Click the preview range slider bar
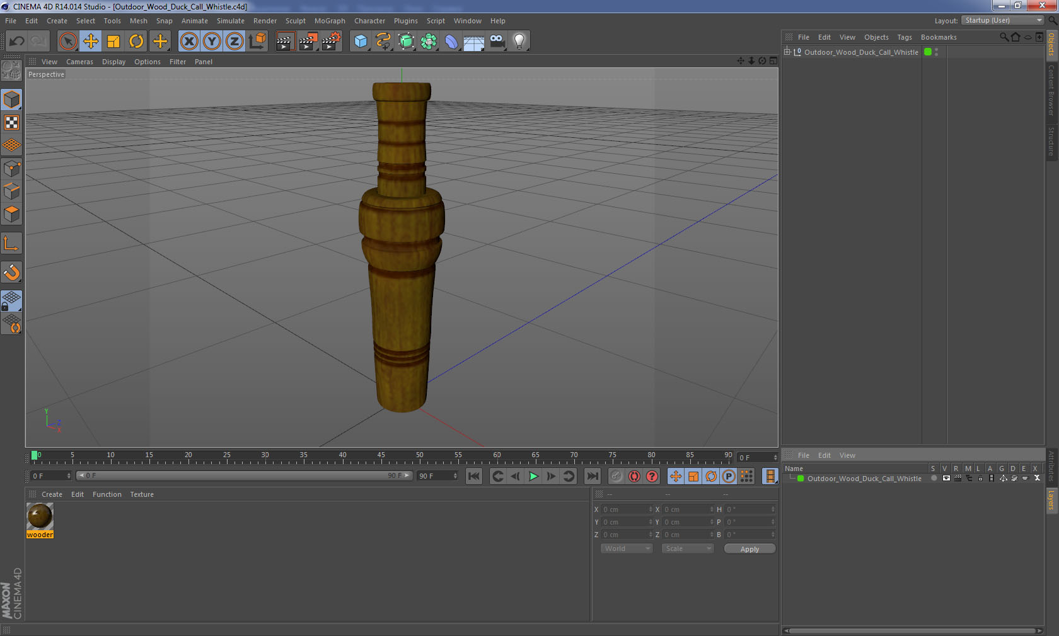1059x636 pixels. pos(245,475)
